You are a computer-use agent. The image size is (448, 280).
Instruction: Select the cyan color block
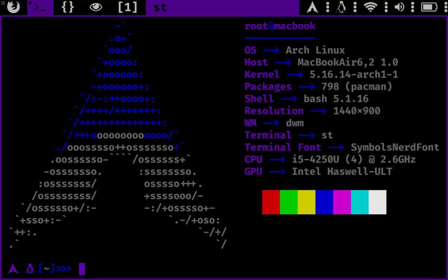pyautogui.click(x=360, y=202)
